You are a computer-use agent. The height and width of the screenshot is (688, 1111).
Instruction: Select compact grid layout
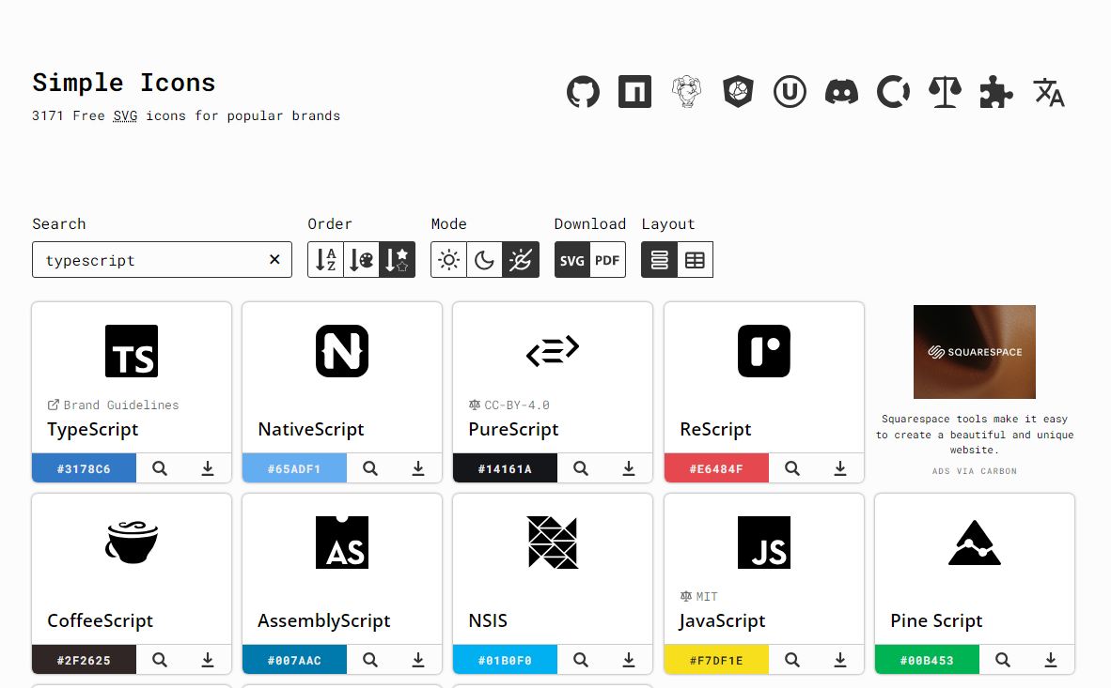click(x=696, y=260)
